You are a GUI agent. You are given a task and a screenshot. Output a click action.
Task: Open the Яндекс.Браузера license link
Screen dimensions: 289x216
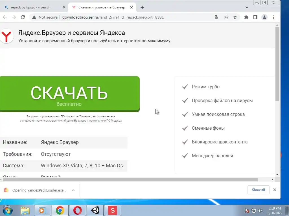point(75,121)
